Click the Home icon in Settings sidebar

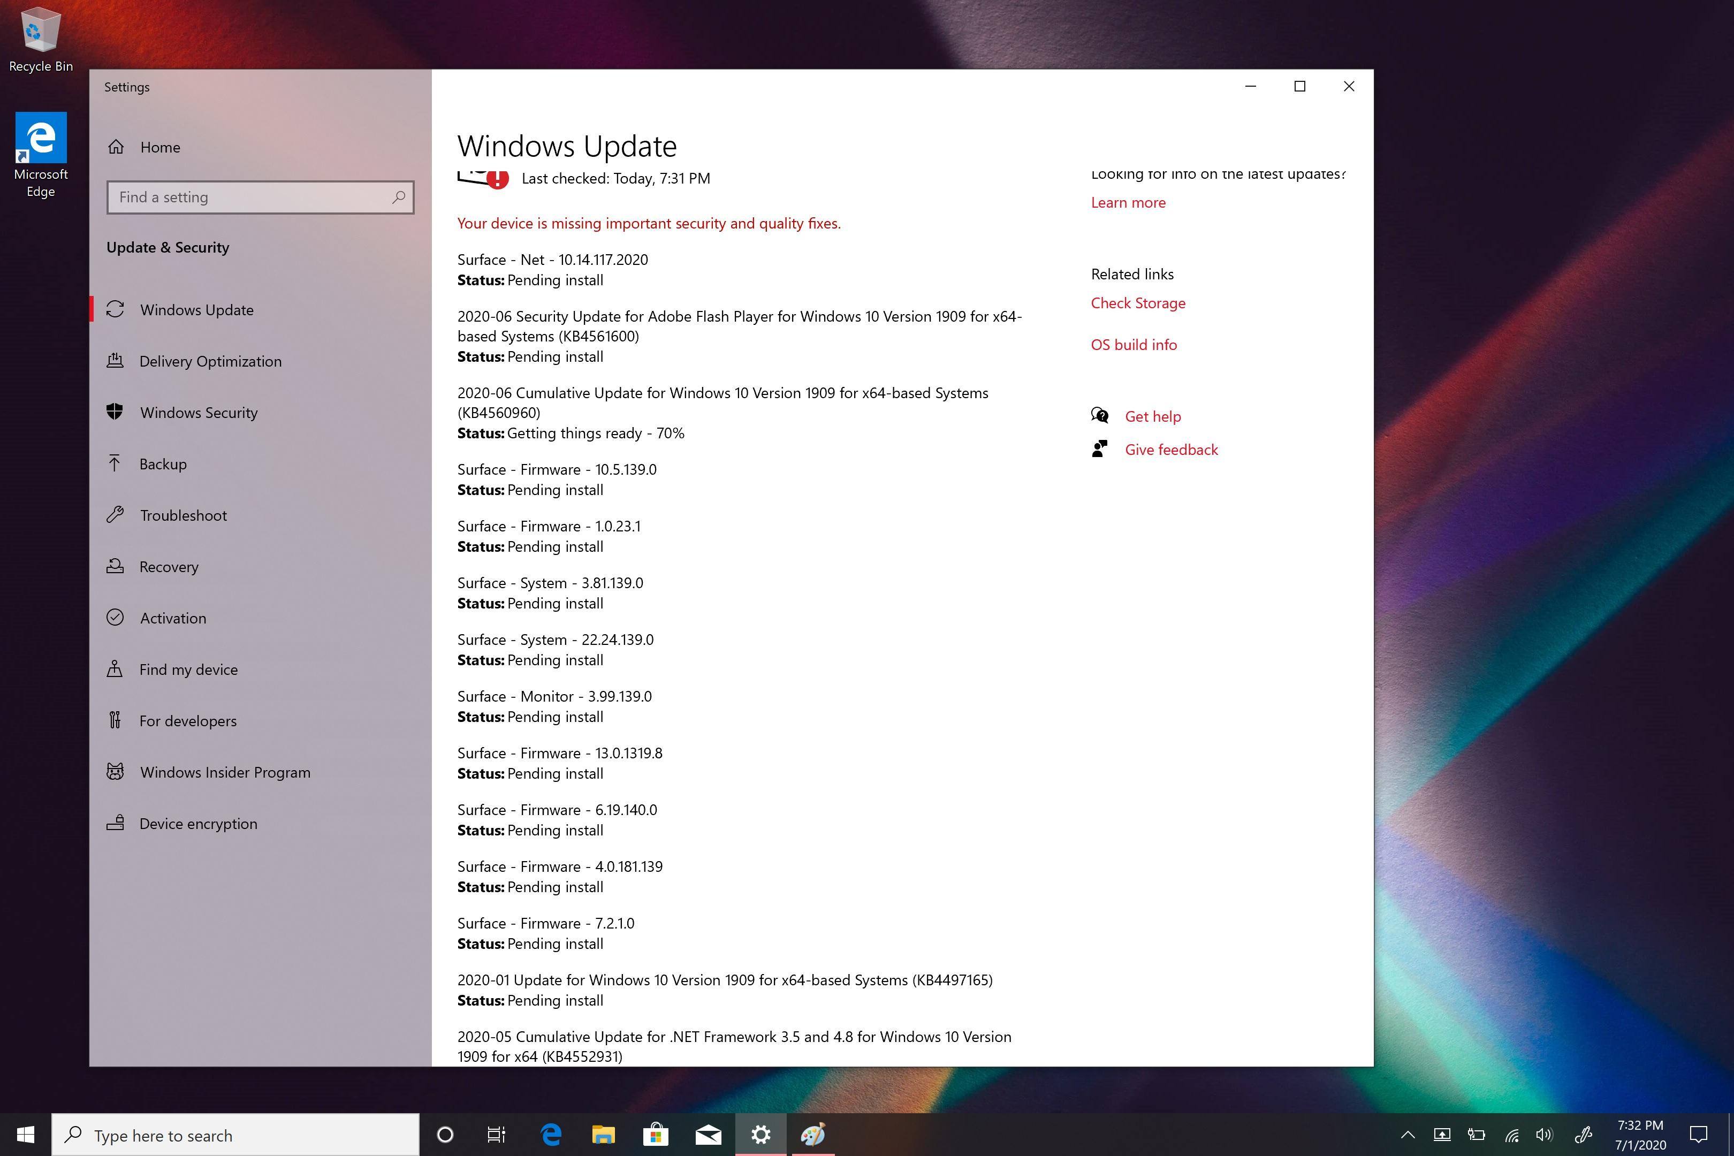click(116, 147)
